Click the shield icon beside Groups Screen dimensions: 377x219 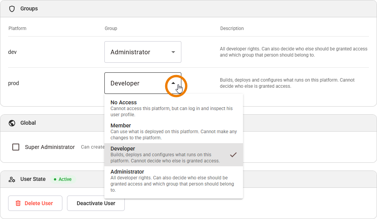(x=12, y=9)
